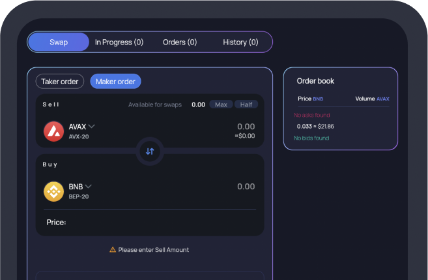Open the In Progress (0) tab
This screenshot has height=280, width=428.
(x=119, y=42)
